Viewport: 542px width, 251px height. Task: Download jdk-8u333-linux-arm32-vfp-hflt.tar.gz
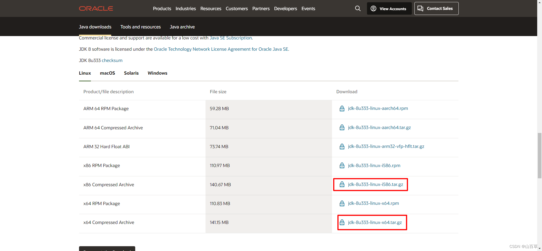(386, 146)
